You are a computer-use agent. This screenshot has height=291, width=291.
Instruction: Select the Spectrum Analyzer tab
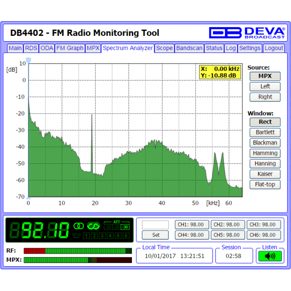tap(128, 48)
